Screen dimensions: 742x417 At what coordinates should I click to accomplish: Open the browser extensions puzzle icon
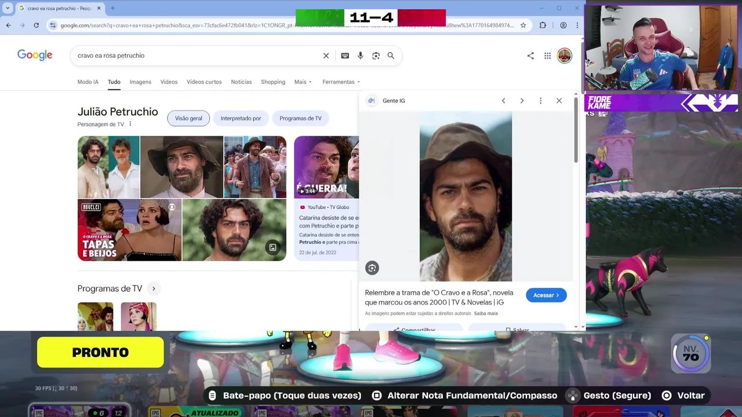(543, 25)
